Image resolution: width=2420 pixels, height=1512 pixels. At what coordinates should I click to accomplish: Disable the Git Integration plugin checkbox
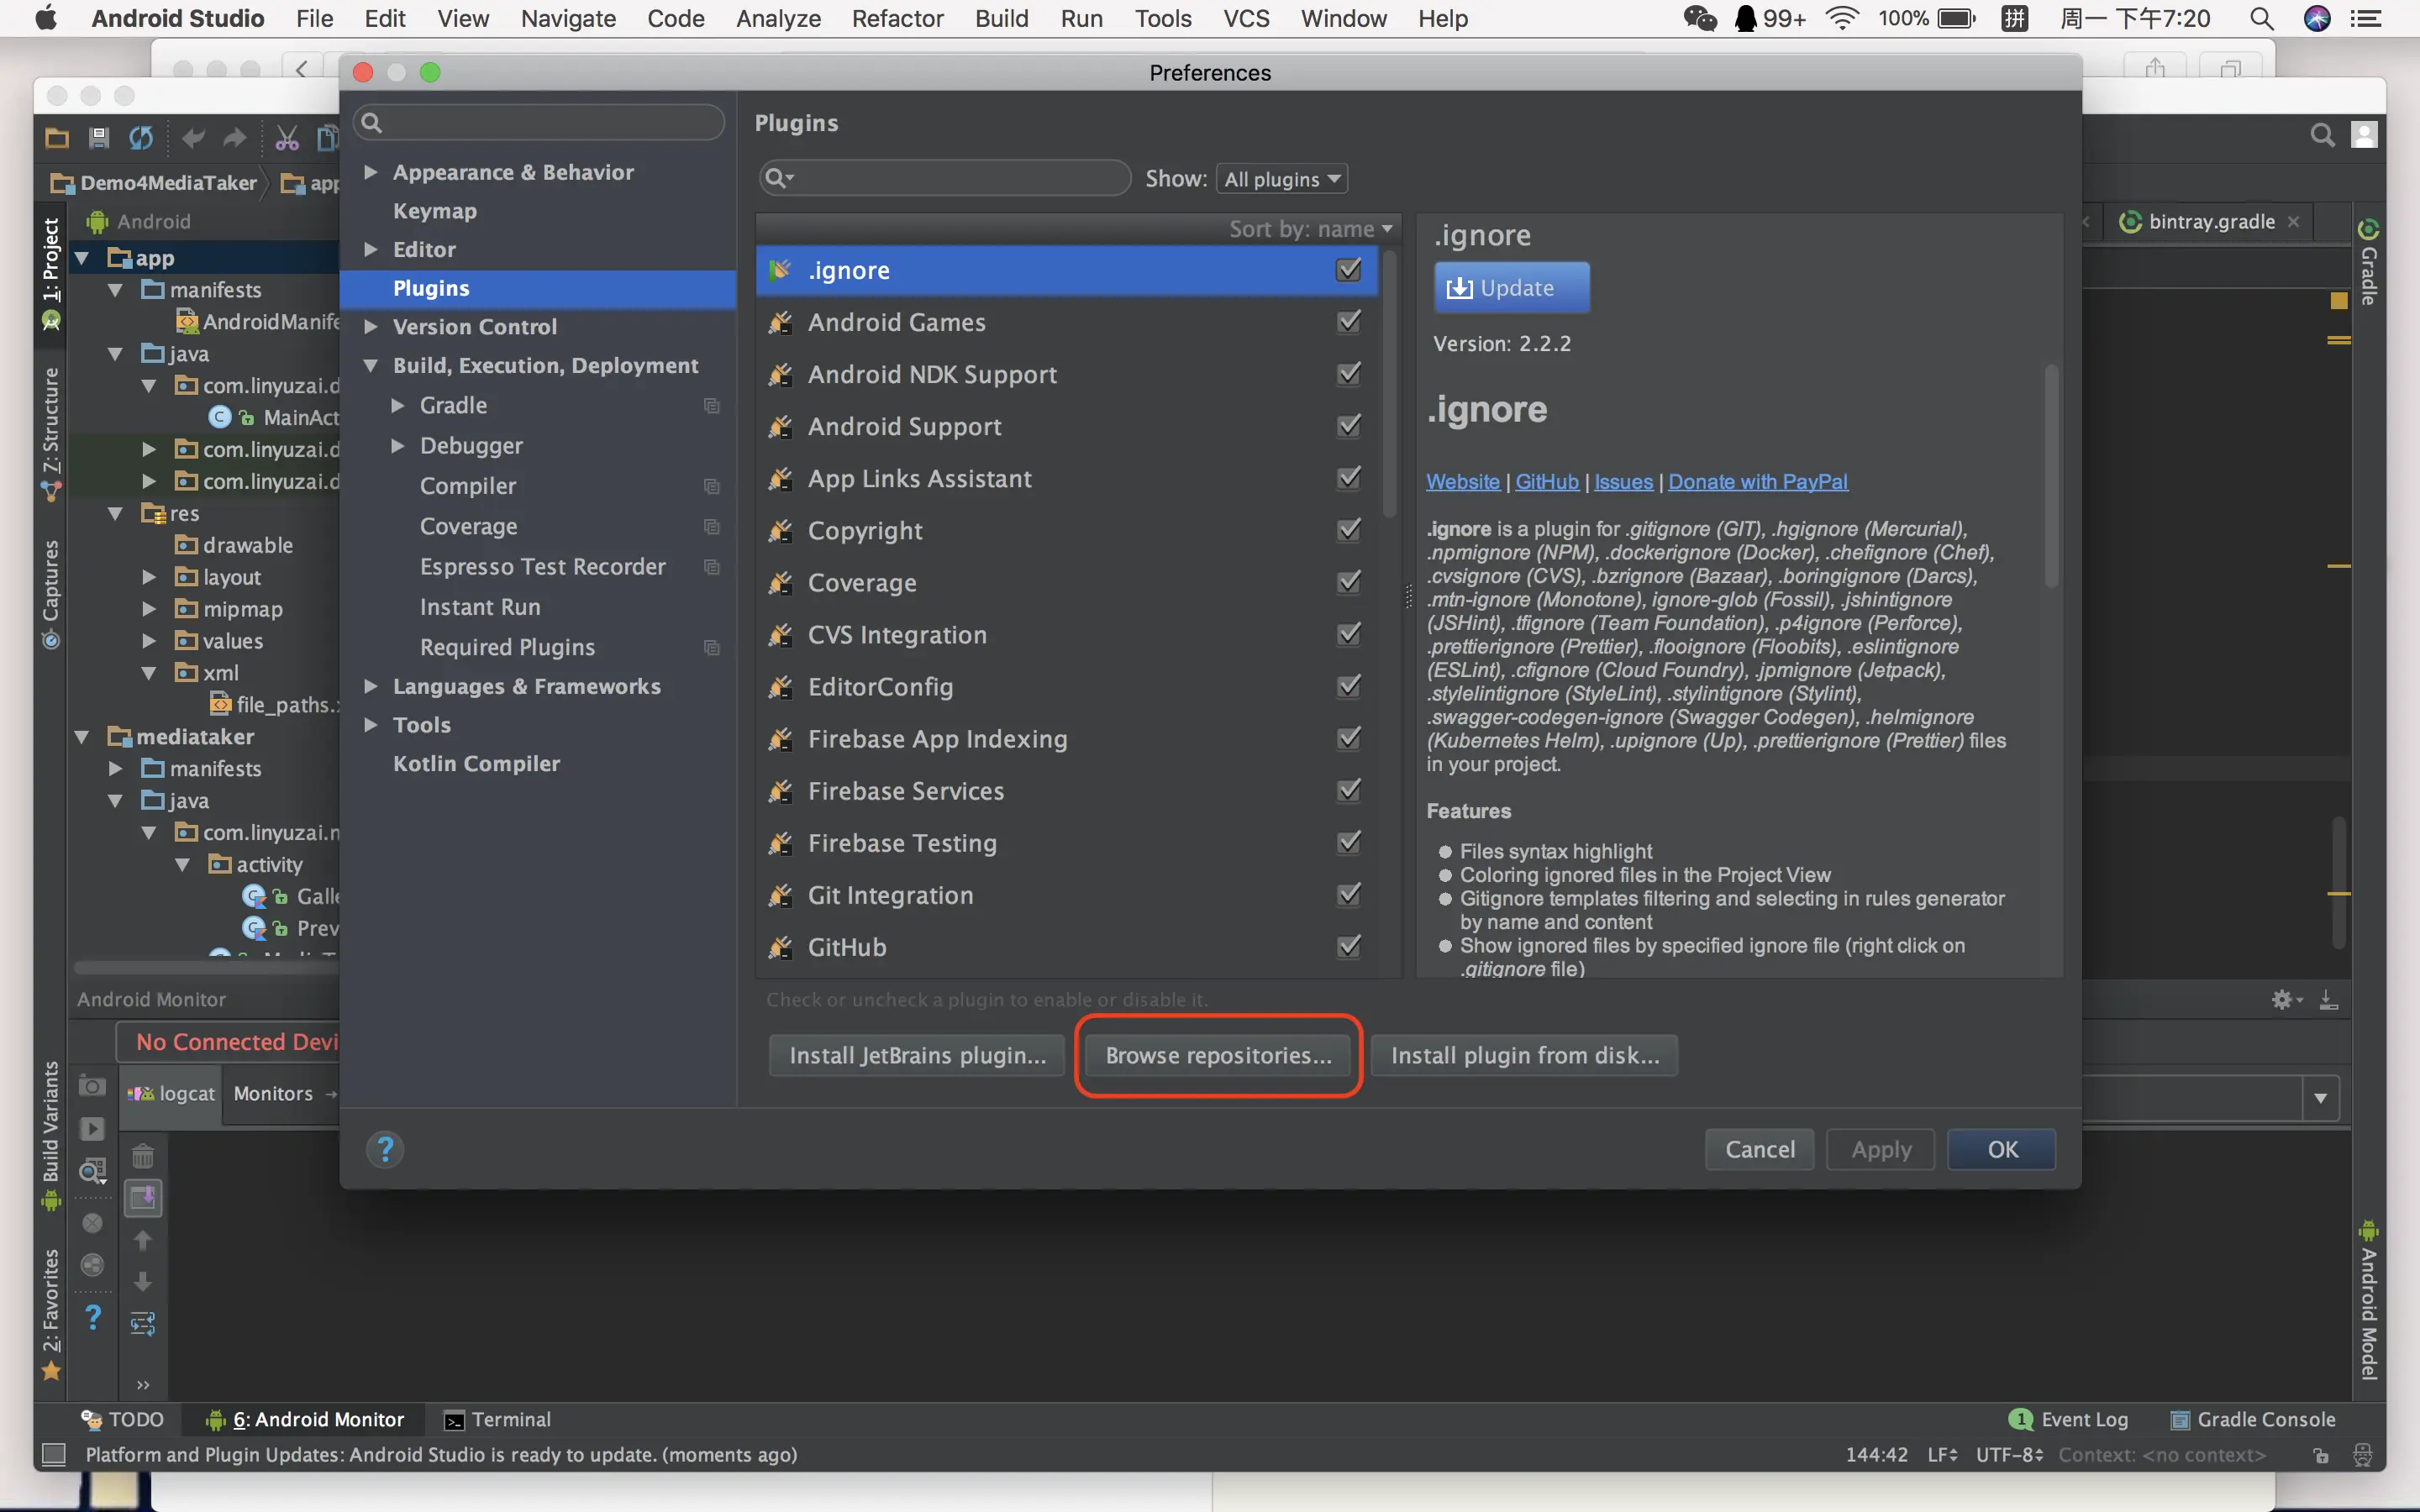click(1349, 895)
